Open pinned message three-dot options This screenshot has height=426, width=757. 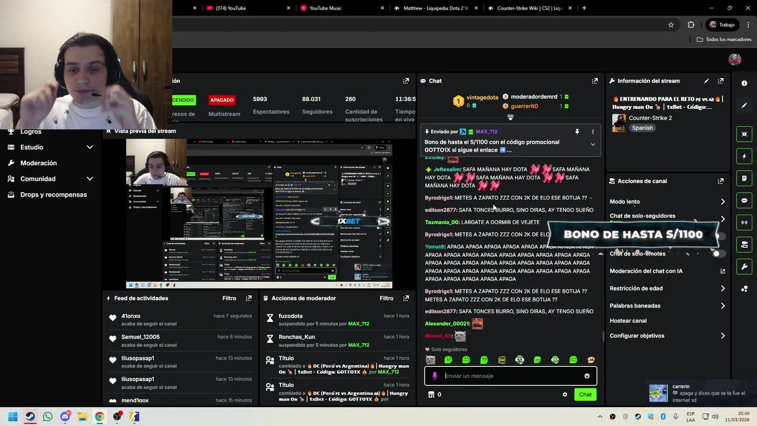(x=593, y=132)
